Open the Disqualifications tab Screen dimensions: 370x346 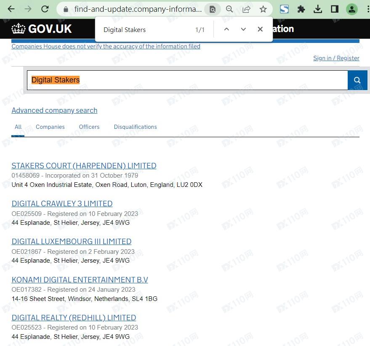point(135,127)
